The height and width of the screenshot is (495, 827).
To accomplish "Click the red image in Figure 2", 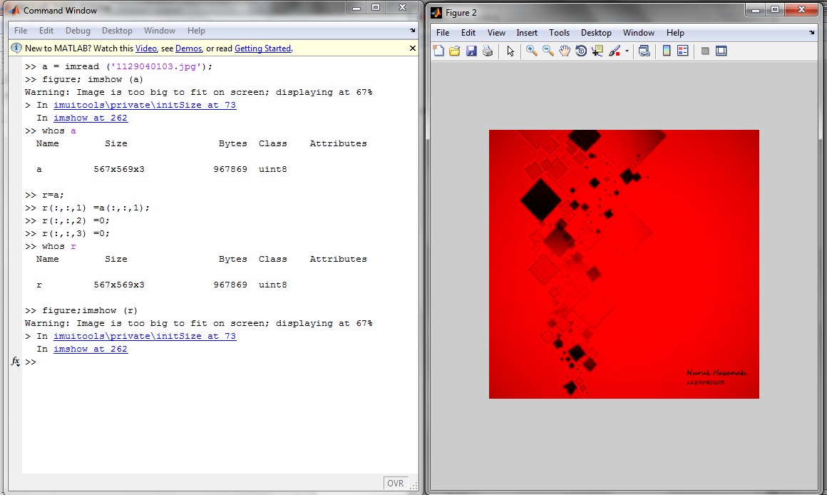I will pos(624,264).
